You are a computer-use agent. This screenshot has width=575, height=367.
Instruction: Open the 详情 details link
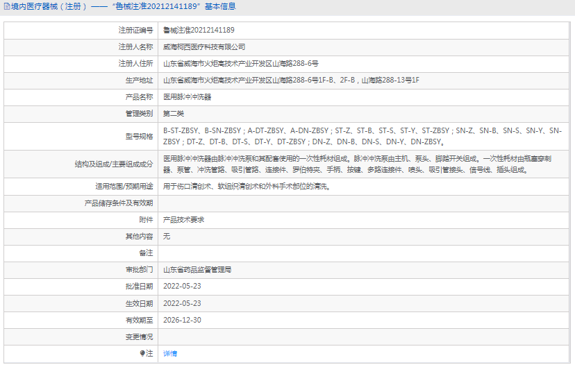click(170, 353)
